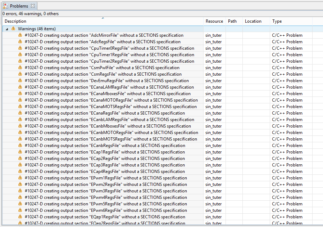Click sin_tuter resource in "CsmPwlFile" row

point(213,68)
